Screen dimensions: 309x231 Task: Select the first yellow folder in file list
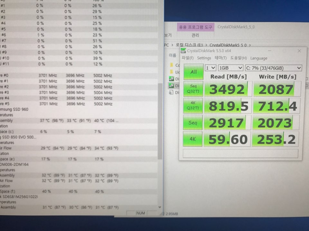point(172,65)
